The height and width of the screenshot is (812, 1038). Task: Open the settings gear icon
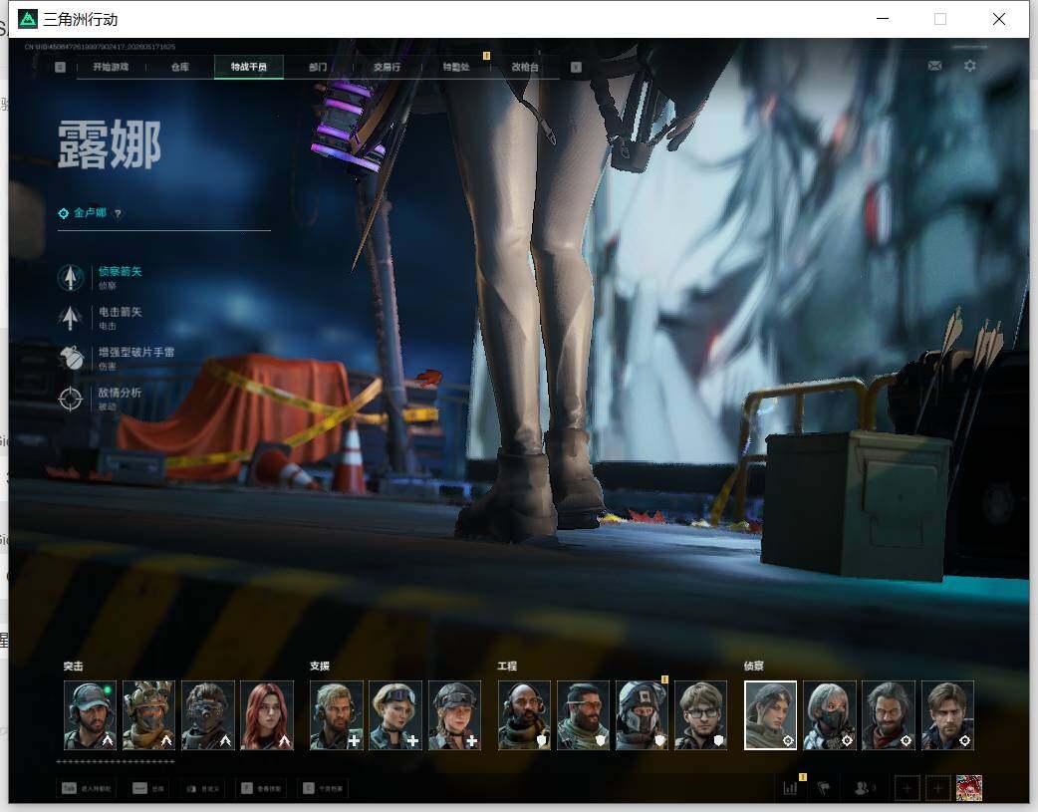[x=970, y=66]
